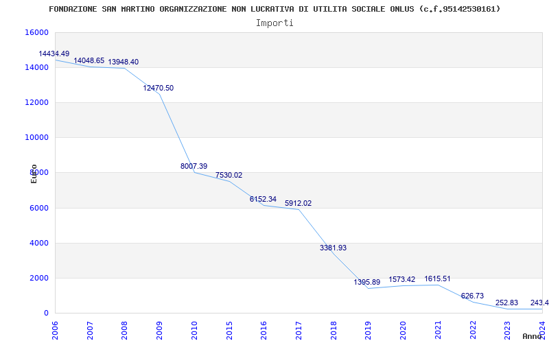The height and width of the screenshot is (343, 549).
Task: Select the data label 1395.89
Action: pos(367,282)
